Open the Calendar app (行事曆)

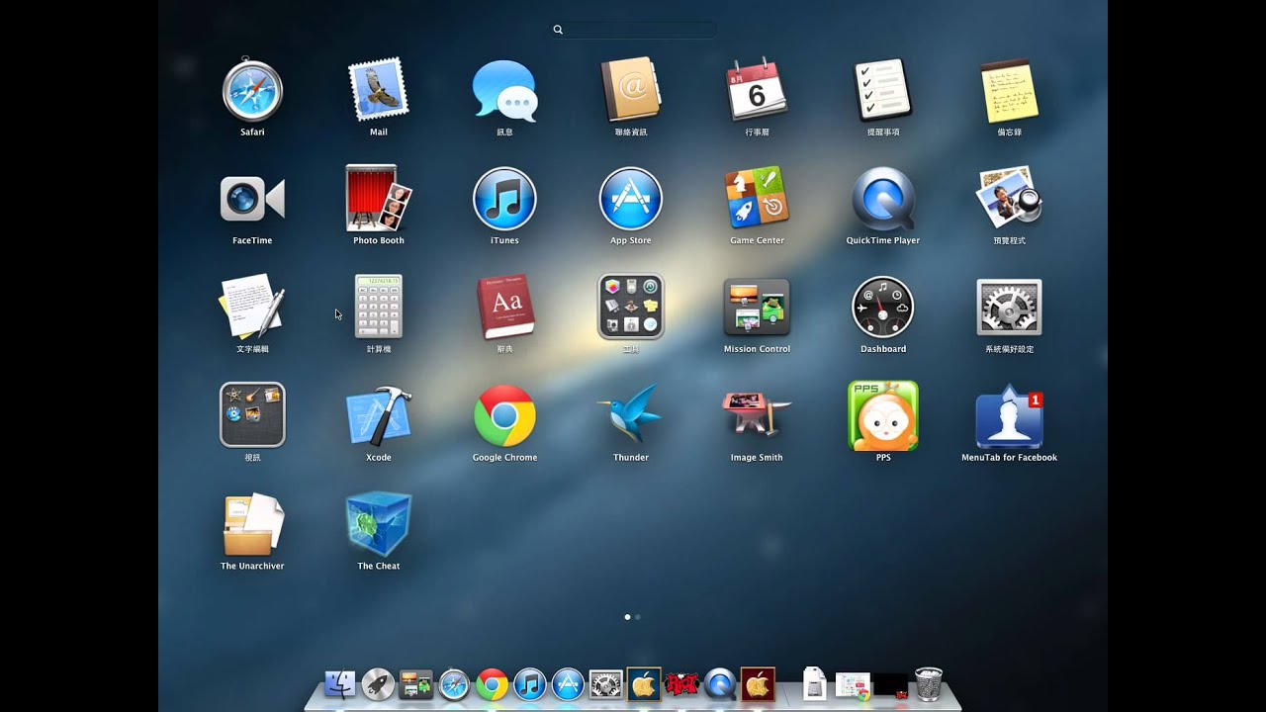(757, 91)
